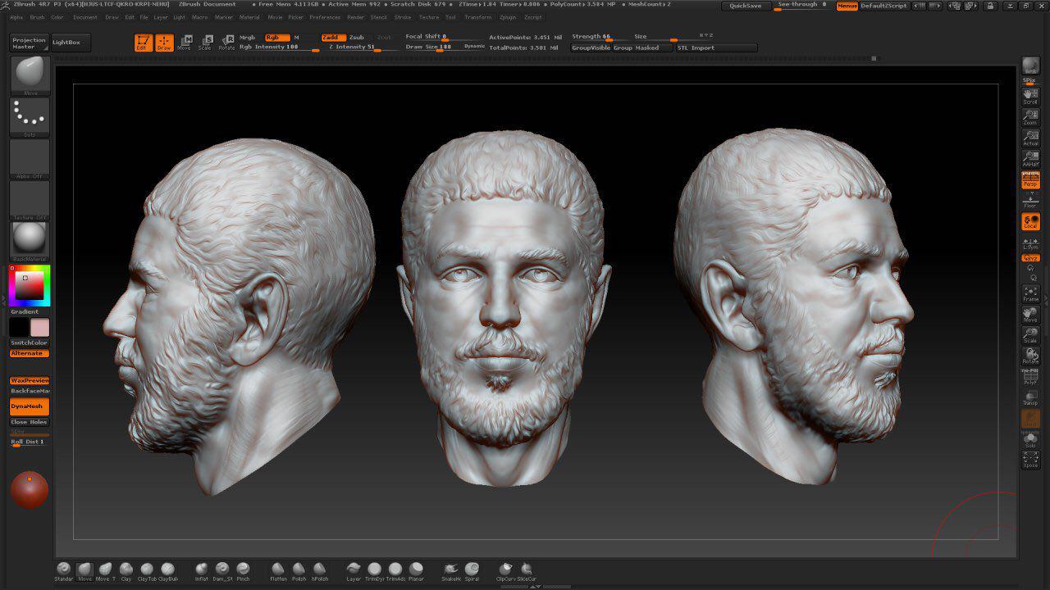The height and width of the screenshot is (590, 1050).
Task: Toggle Perspective view button
Action: (x=1030, y=179)
